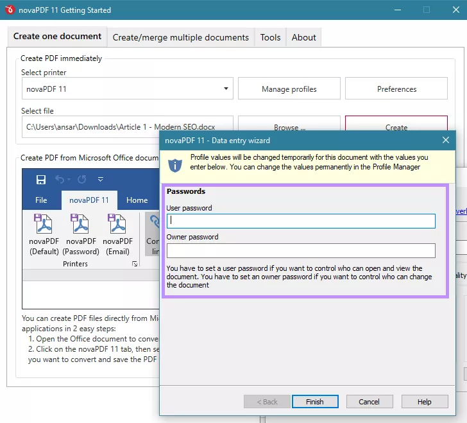Select the Home tab in Word preview

[x=137, y=200]
